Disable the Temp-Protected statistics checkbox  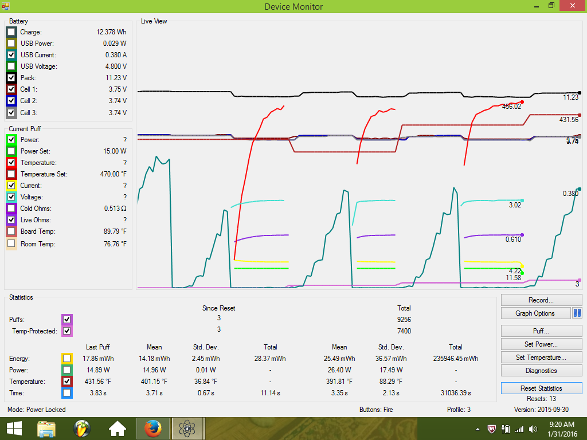pos(67,331)
